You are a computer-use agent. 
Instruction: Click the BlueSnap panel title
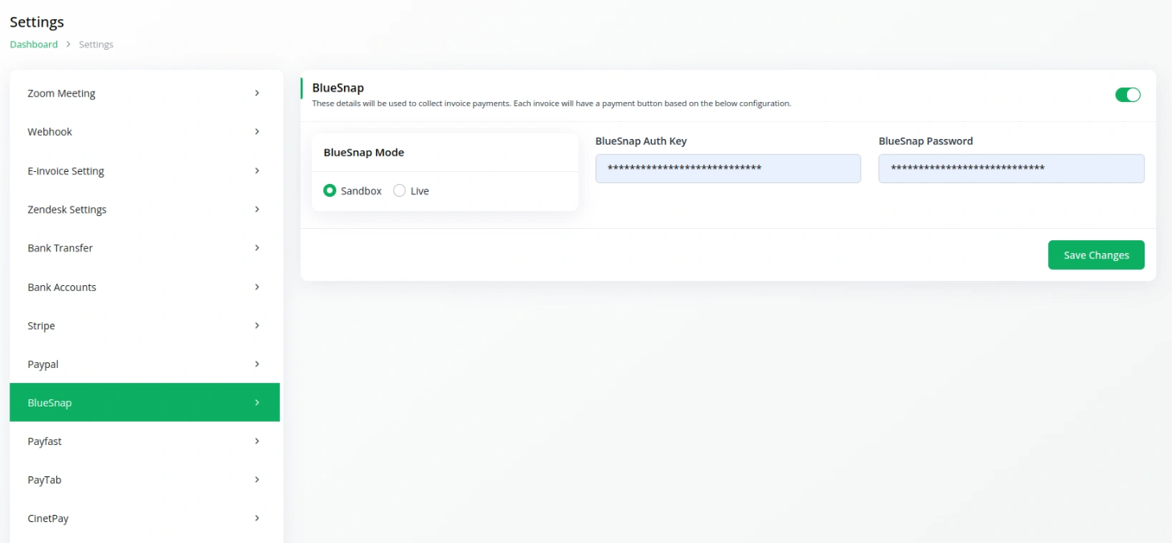tap(338, 88)
